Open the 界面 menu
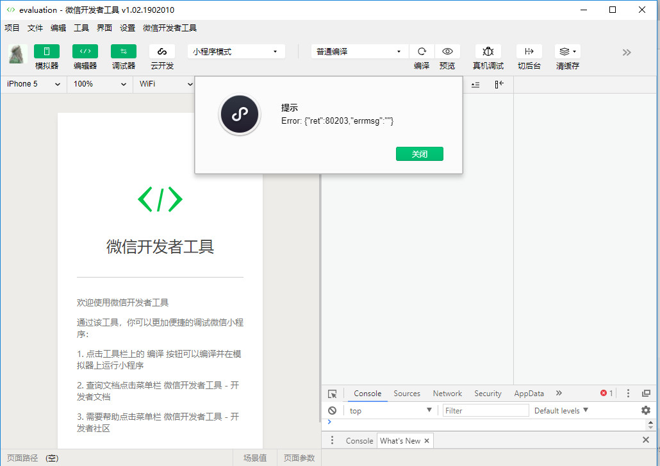Screen dimensions: 660x466 click(104, 28)
